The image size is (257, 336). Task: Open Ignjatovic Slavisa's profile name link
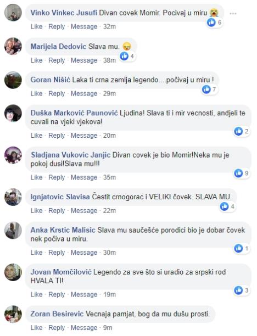pyautogui.click(x=60, y=197)
